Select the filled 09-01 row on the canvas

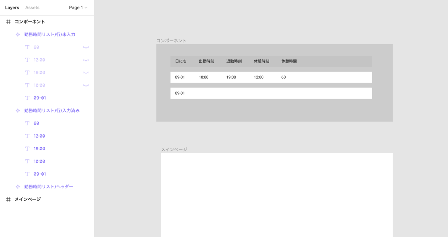[271, 77]
